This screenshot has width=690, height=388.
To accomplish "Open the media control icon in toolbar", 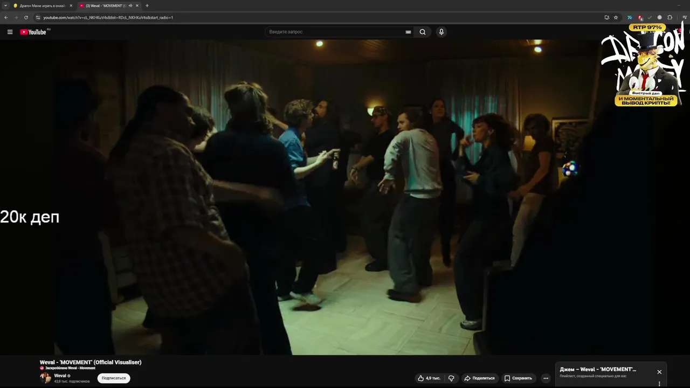I will (x=685, y=17).
